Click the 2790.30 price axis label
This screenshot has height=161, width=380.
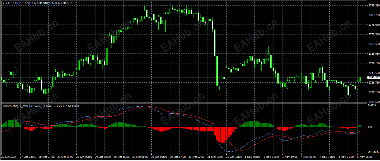click(374, 6)
